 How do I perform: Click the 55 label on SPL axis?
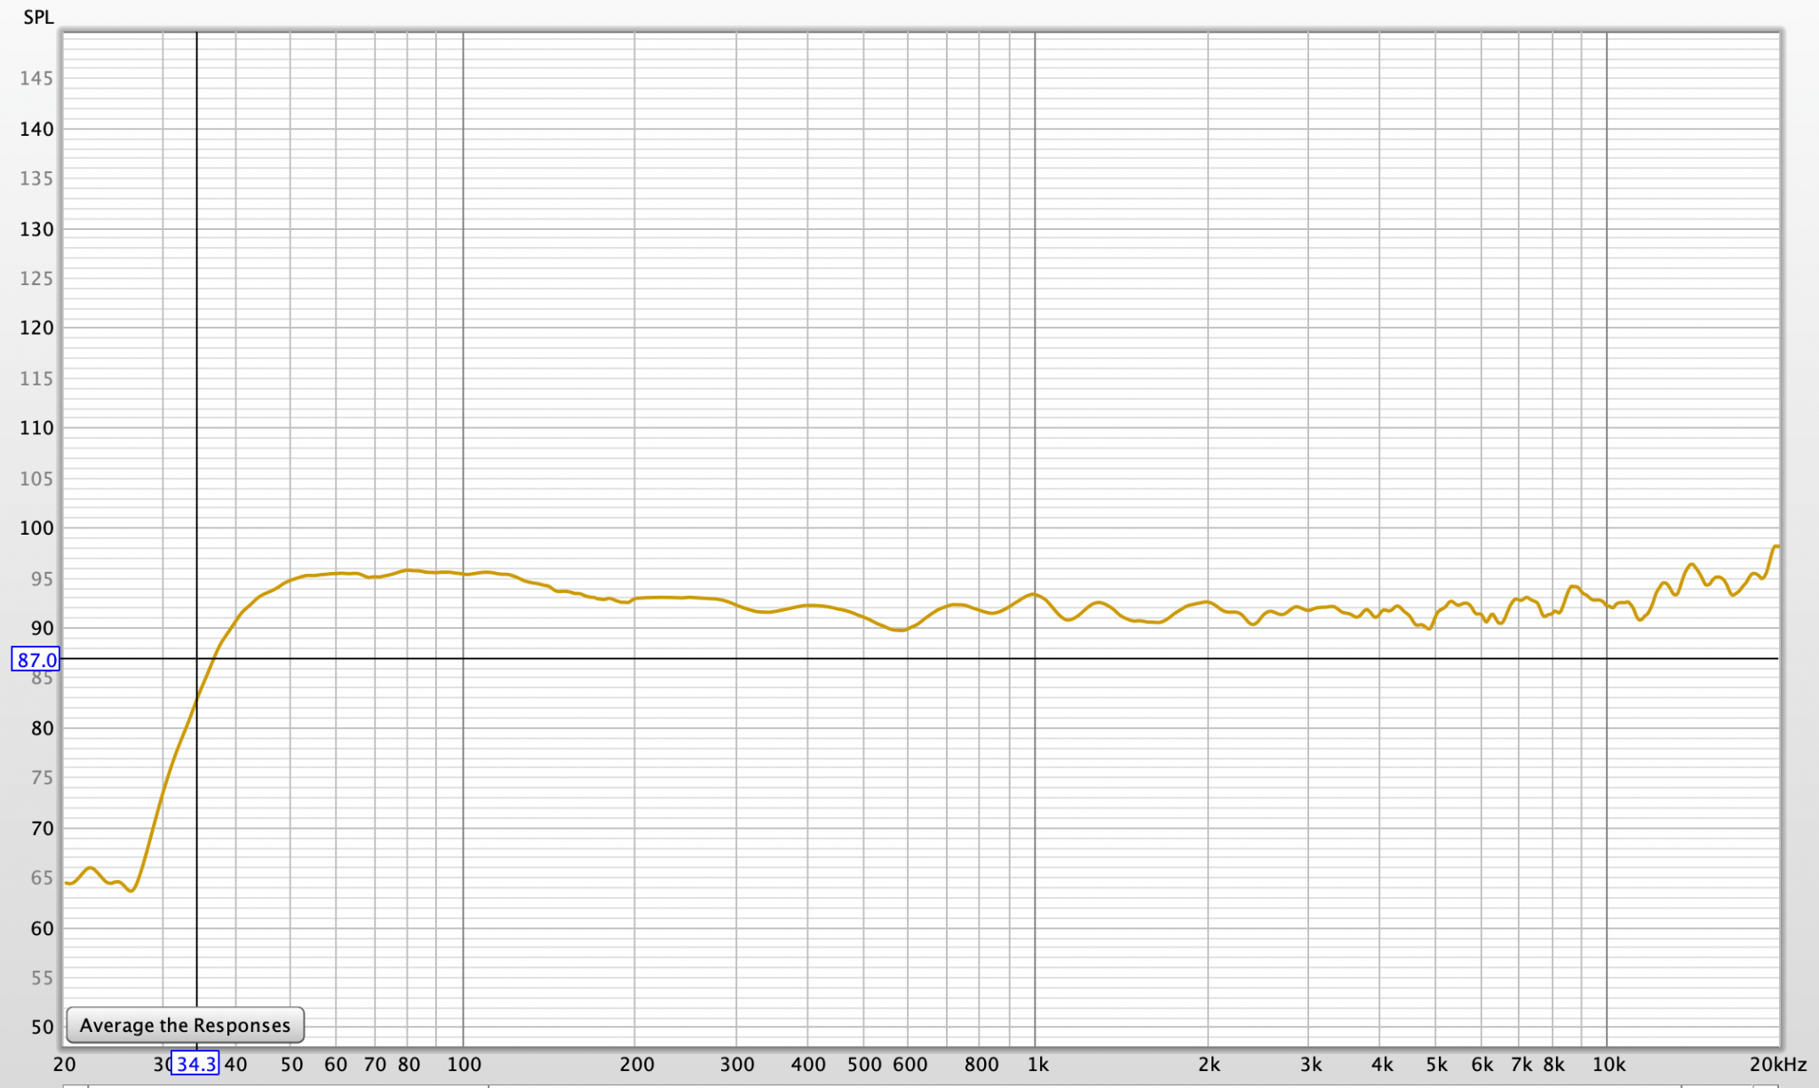[x=42, y=978]
